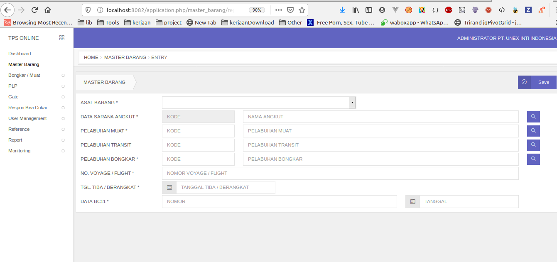
Task: Open the browser Downloads arrow icon
Action: pyautogui.click(x=342, y=10)
